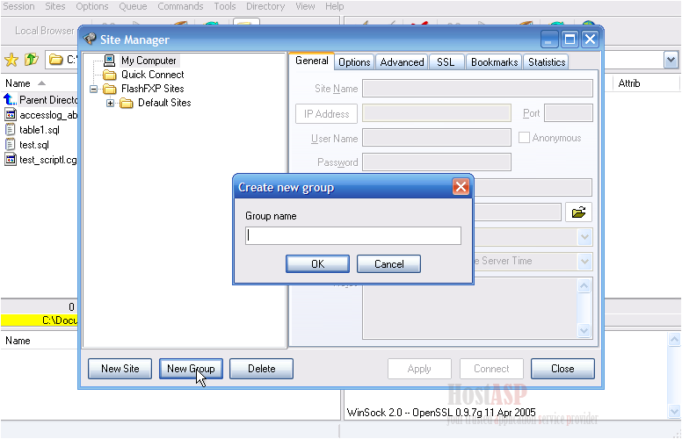682x439 pixels.
Task: Select Quick Connect folder in tree
Action: (152, 75)
